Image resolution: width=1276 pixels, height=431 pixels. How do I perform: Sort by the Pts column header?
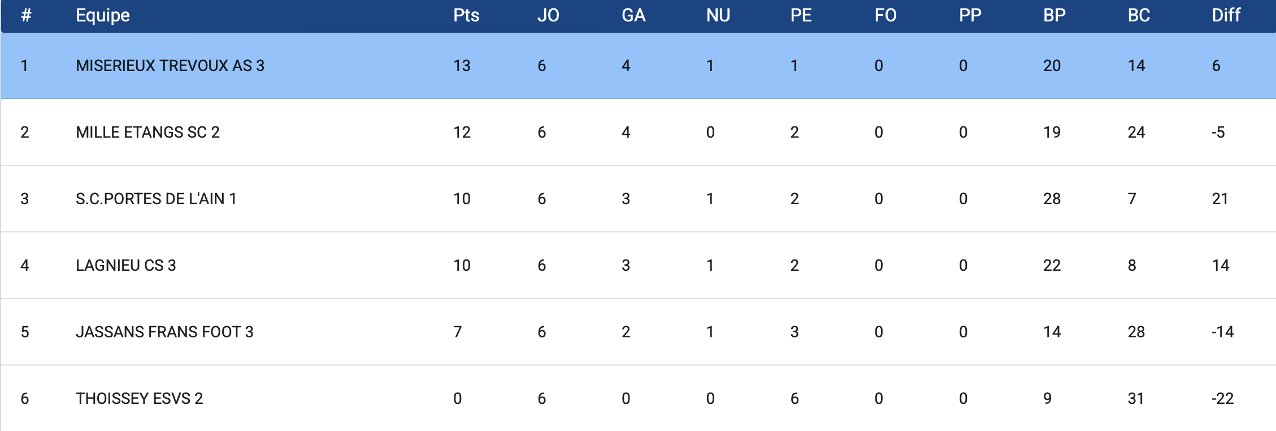click(x=466, y=15)
